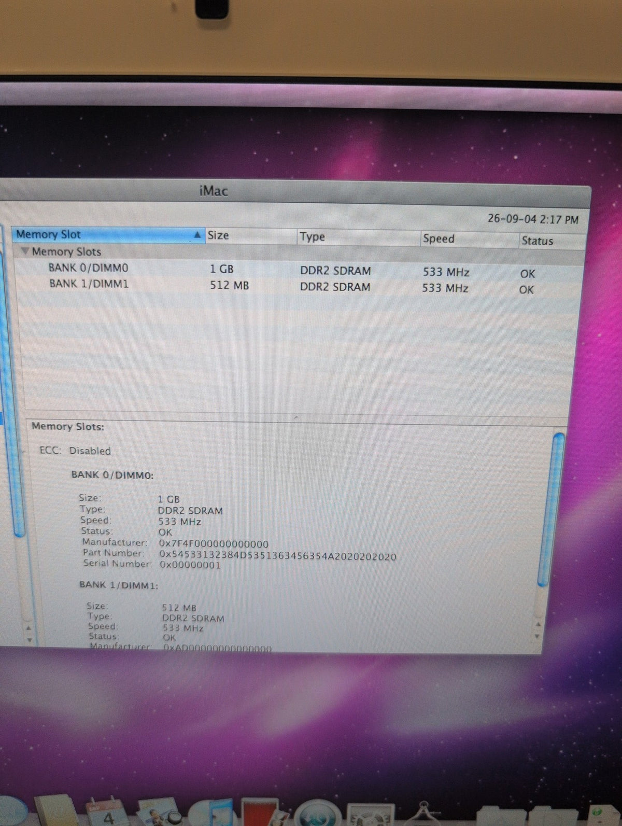
Task: Click the ECC: Disabled line
Action: [x=75, y=451]
